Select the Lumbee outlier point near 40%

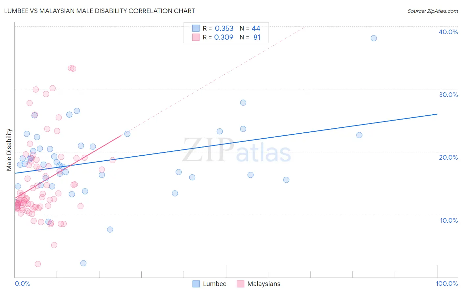pos(374,38)
